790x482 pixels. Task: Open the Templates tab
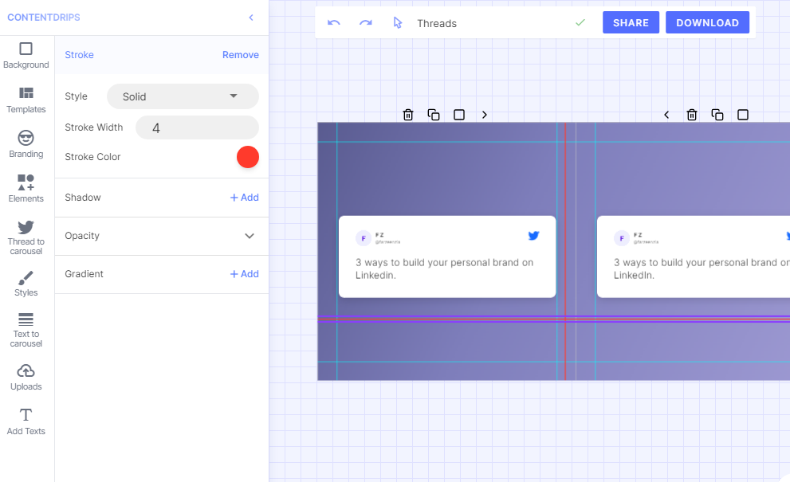click(26, 100)
